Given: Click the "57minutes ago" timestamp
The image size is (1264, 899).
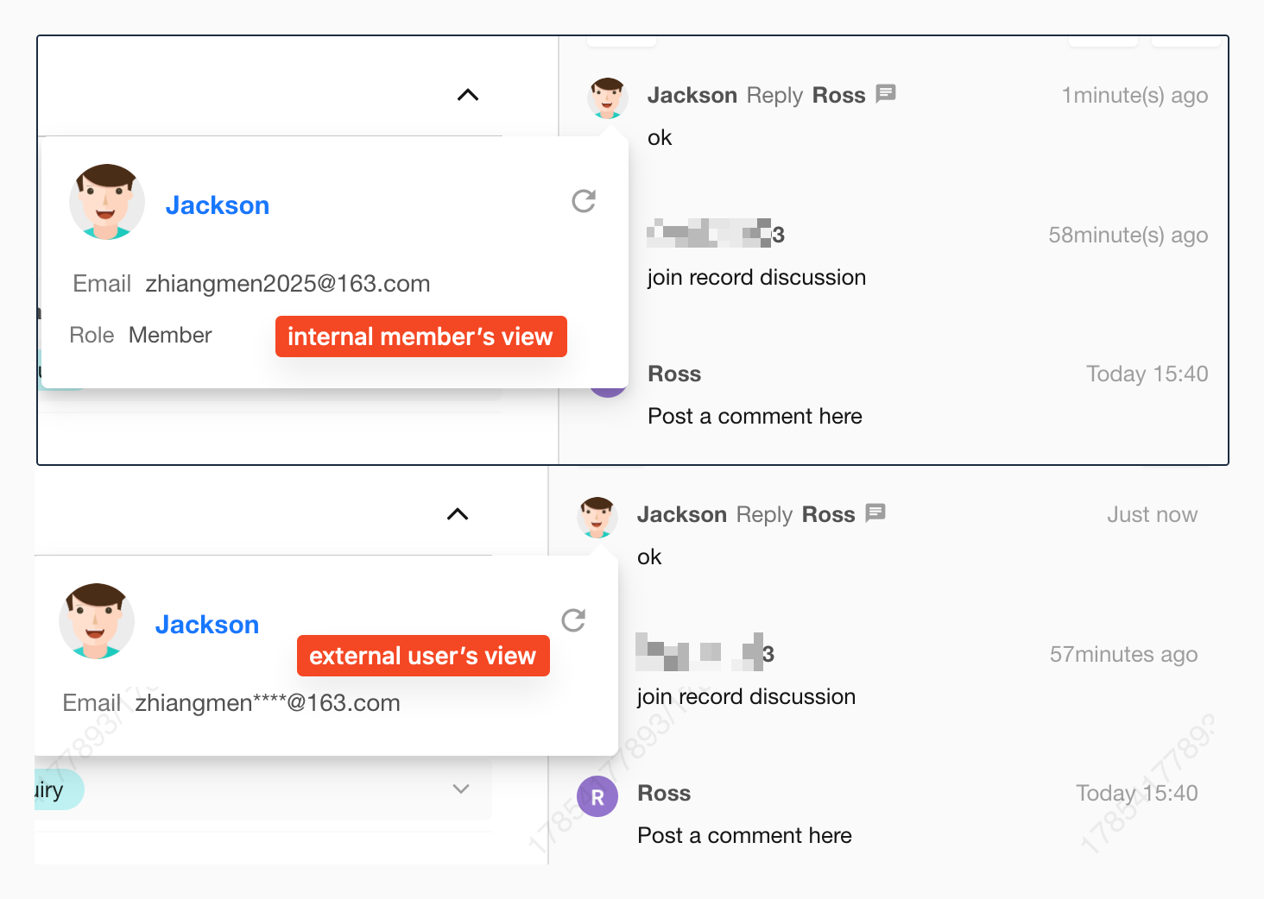Looking at the screenshot, I should [1123, 655].
